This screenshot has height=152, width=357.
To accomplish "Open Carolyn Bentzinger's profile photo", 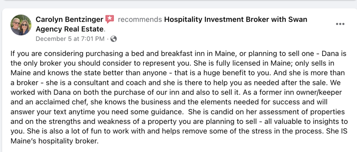I will [x=21, y=25].
